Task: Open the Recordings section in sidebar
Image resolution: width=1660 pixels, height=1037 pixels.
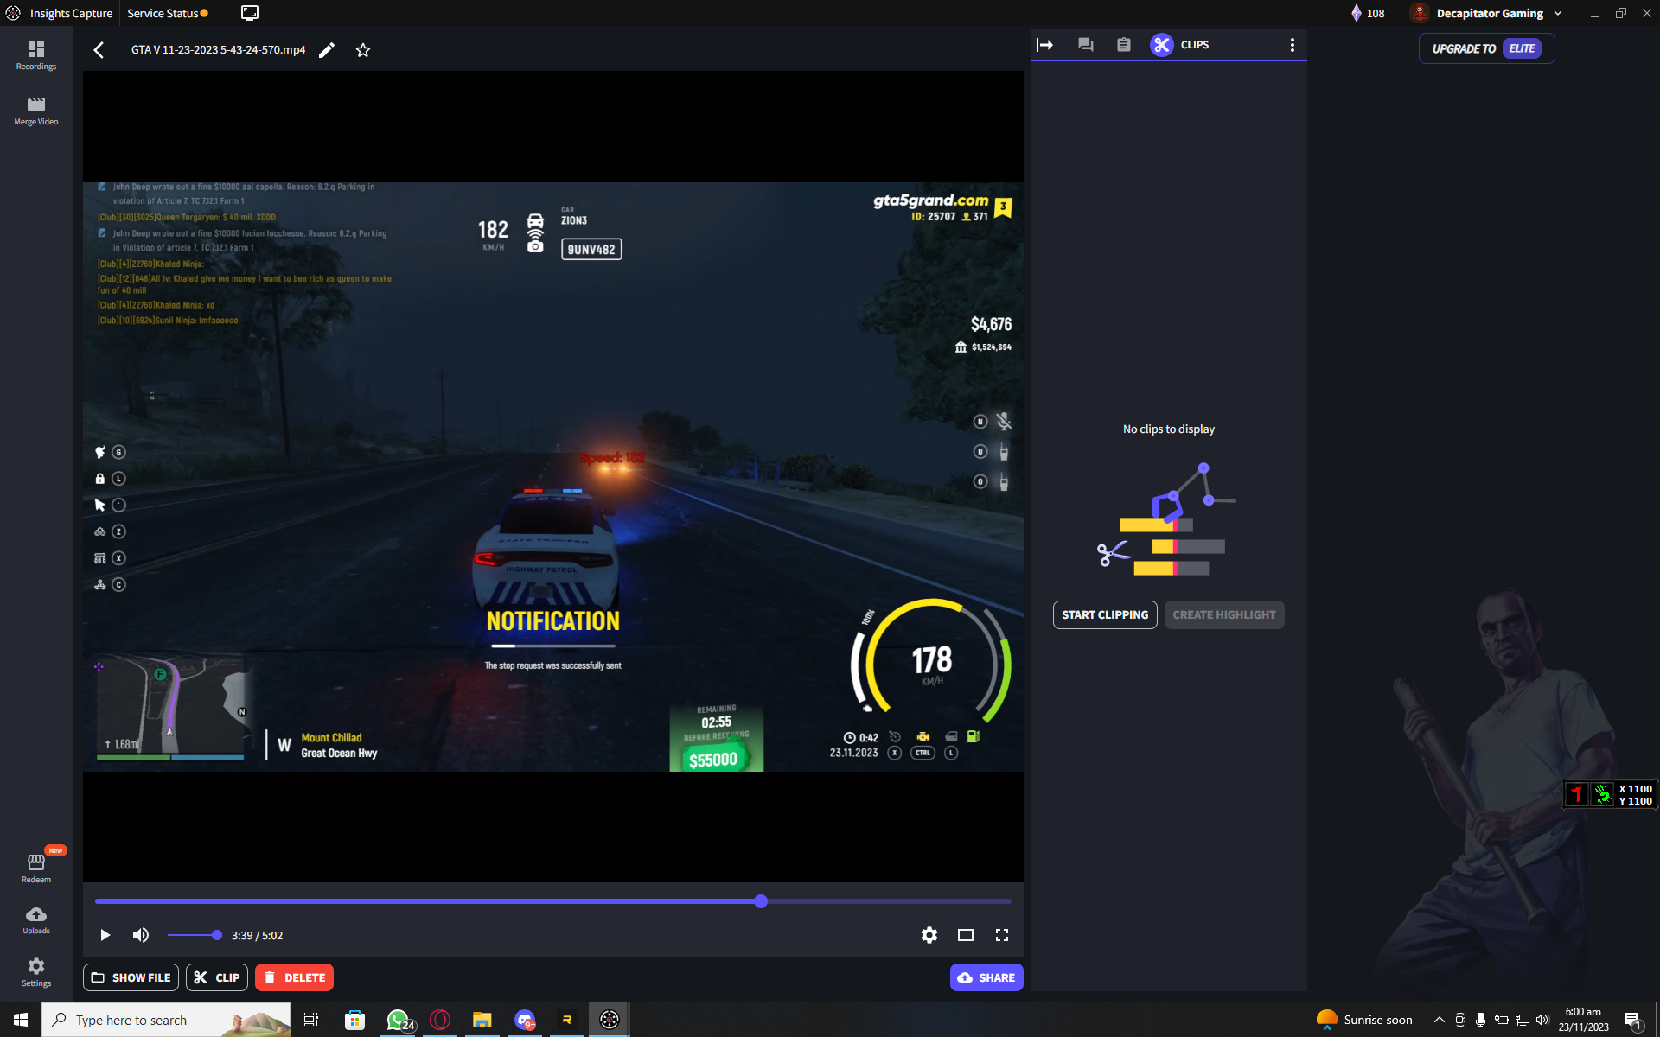Action: (x=35, y=55)
